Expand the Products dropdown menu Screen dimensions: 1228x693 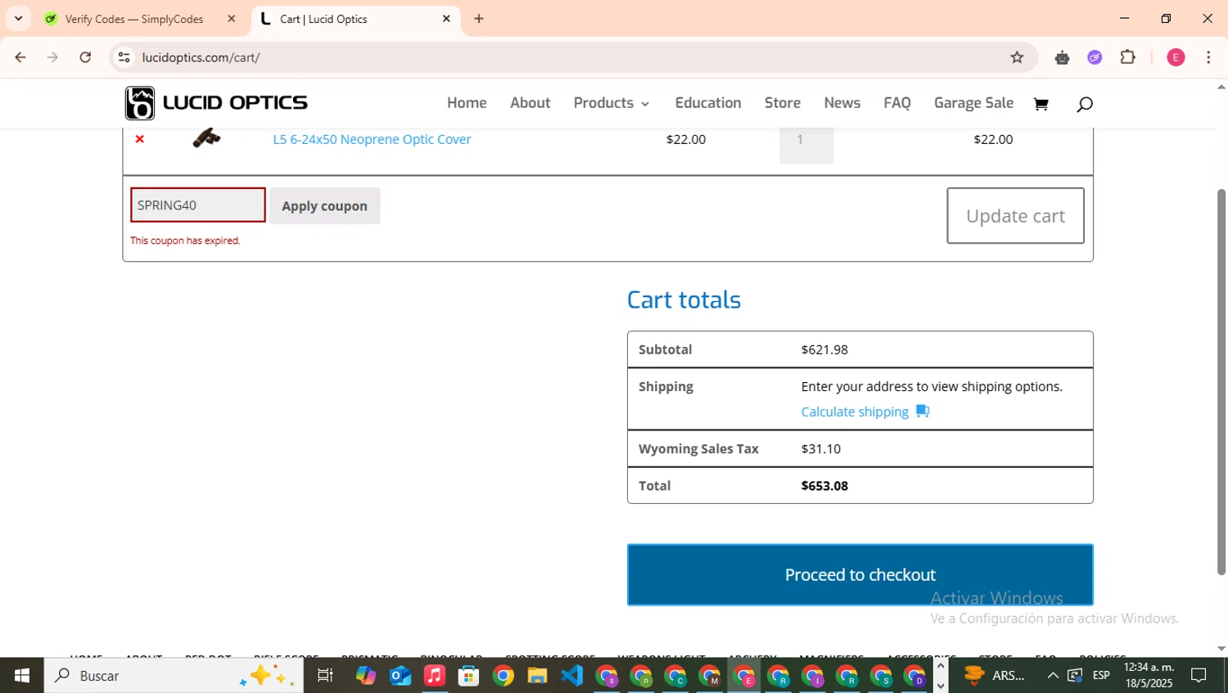pos(612,103)
